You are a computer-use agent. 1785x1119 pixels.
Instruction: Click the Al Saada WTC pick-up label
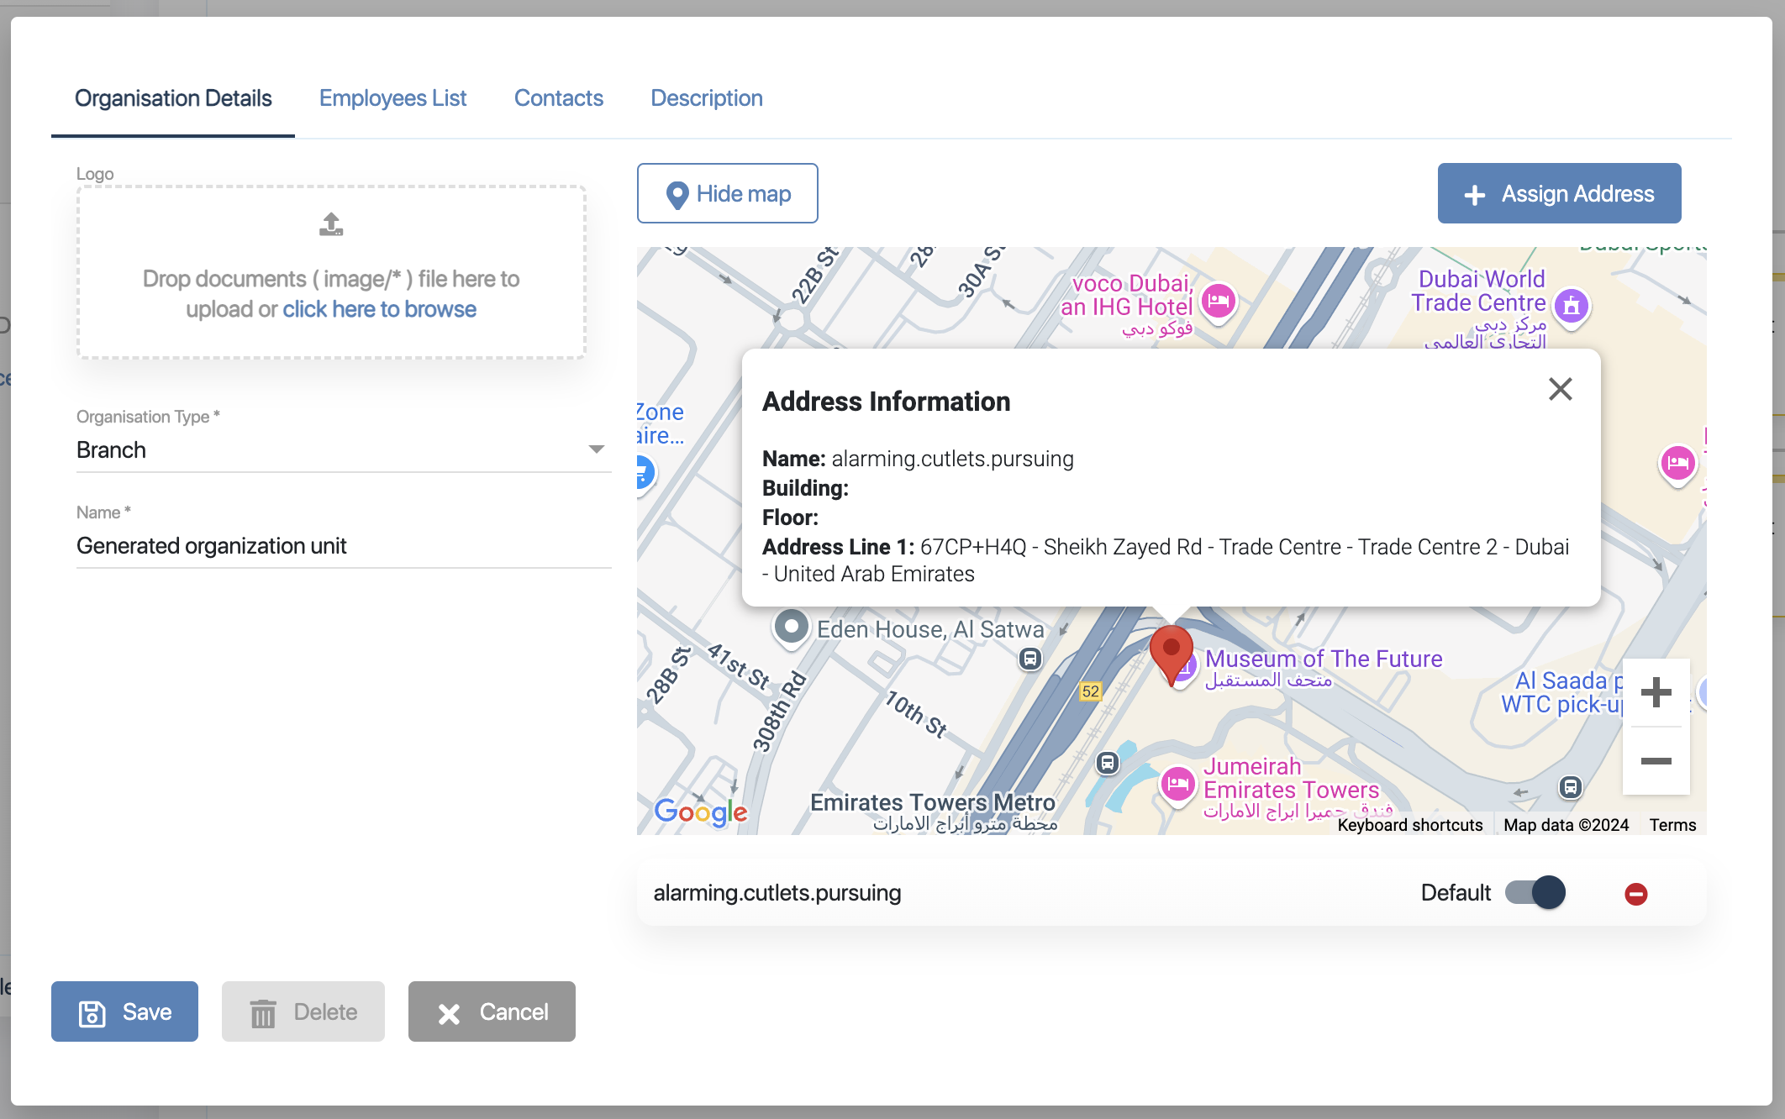(x=1561, y=692)
